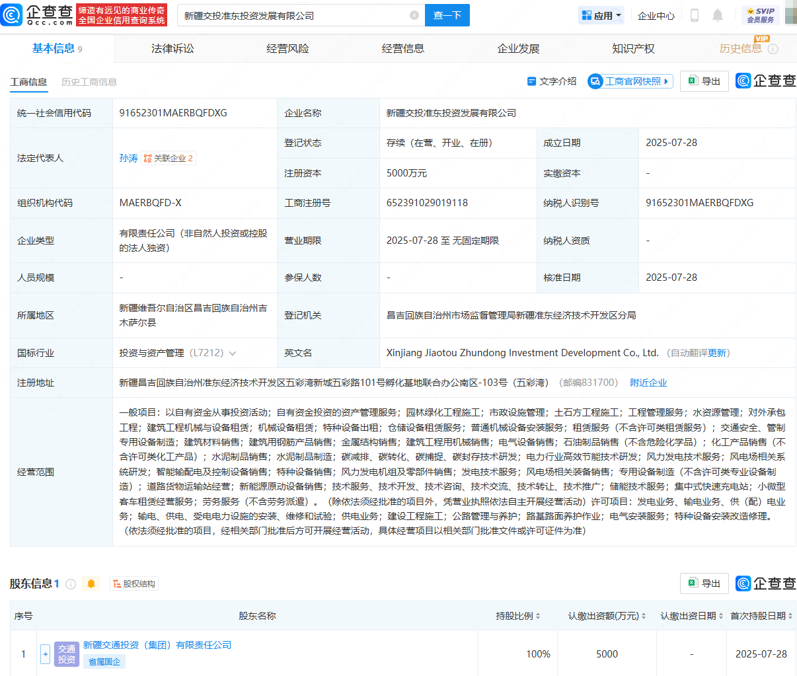
Task: Open the 股权结构 equity chart
Action: [x=134, y=584]
